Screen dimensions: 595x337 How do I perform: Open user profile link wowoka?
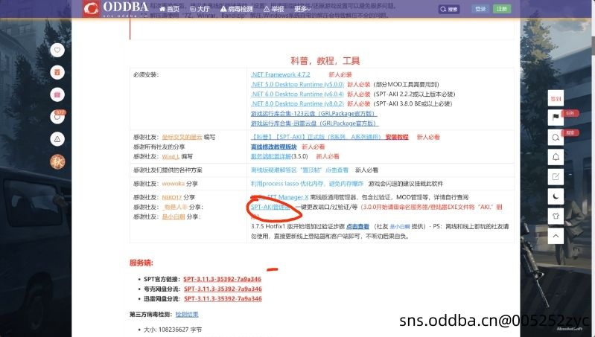coord(173,184)
